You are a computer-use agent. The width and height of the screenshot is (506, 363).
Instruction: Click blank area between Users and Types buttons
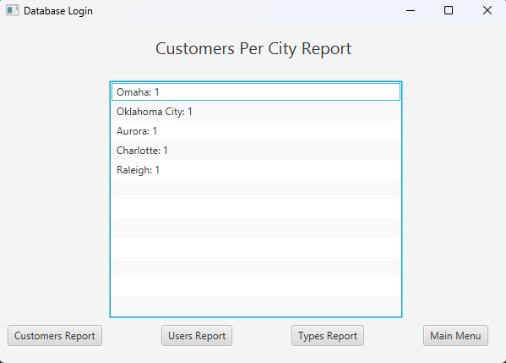(262, 336)
